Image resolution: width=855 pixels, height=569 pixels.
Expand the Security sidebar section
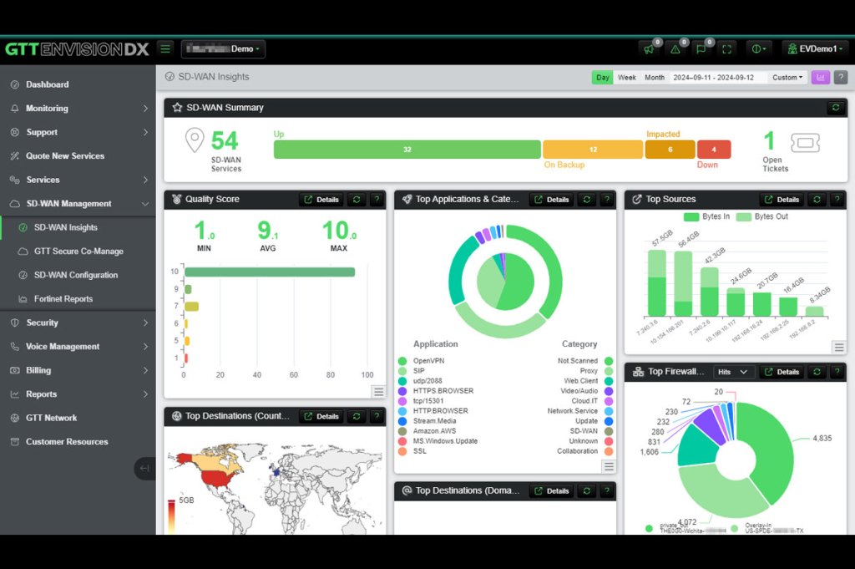(78, 323)
